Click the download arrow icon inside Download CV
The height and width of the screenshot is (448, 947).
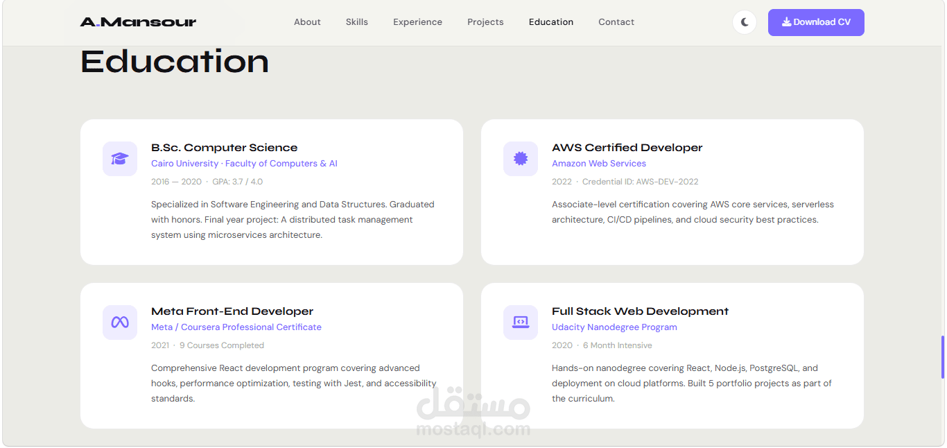click(x=786, y=22)
